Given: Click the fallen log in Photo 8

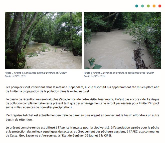Looking at the screenshot, I should [x=140, y=59].
